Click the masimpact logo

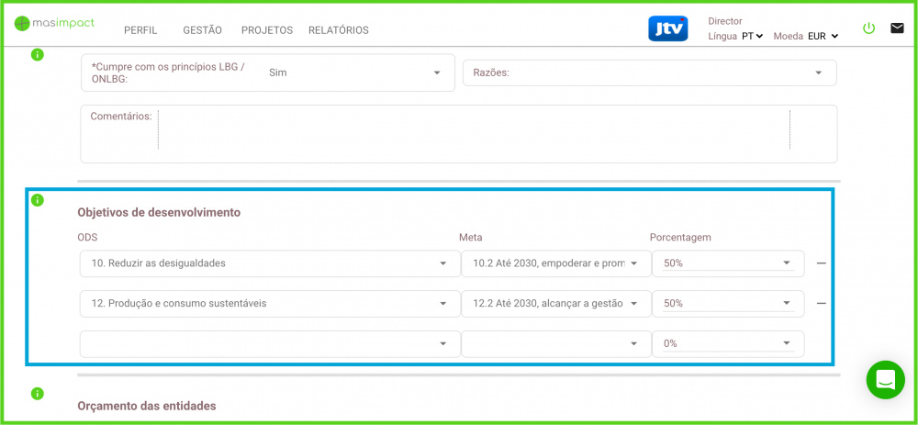(x=55, y=23)
